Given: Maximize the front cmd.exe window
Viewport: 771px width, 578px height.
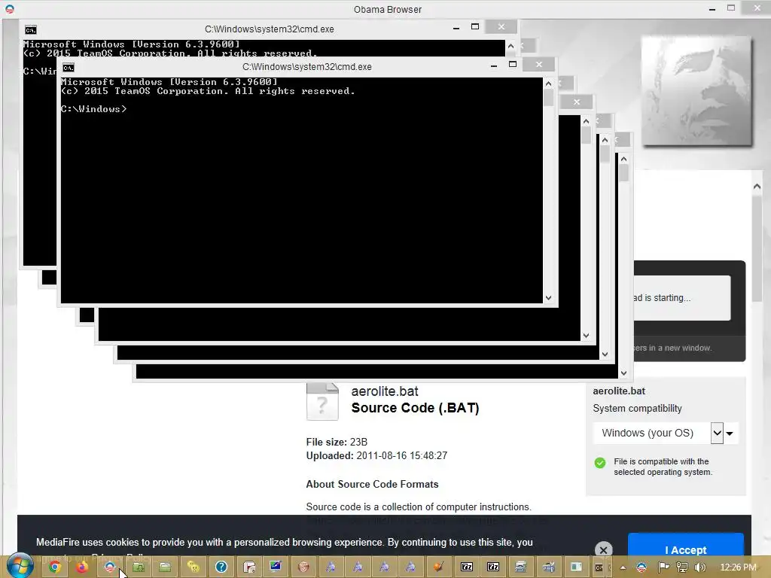Looking at the screenshot, I should click(512, 65).
